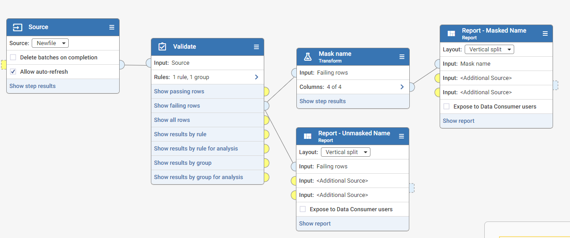Viewport: 570px width, 238px height.
Task: Click the Source step arrow icon
Action: [17, 27]
